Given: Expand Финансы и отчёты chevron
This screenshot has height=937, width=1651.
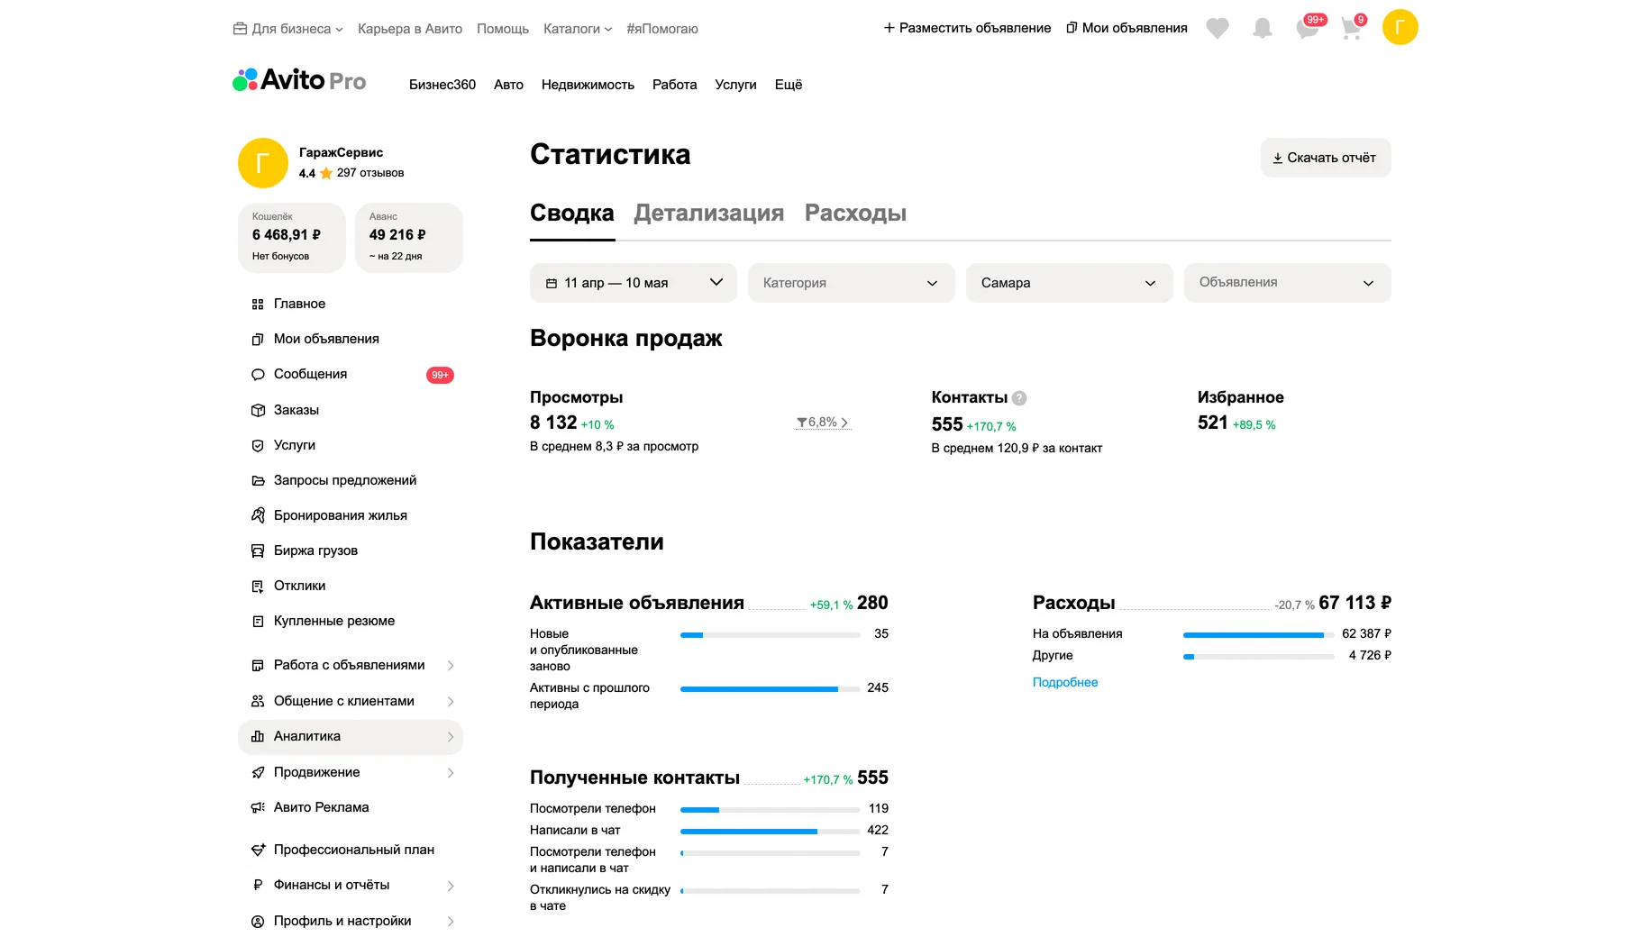Looking at the screenshot, I should (451, 886).
